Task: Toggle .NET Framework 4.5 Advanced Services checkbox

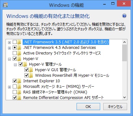Action: [15, 48]
